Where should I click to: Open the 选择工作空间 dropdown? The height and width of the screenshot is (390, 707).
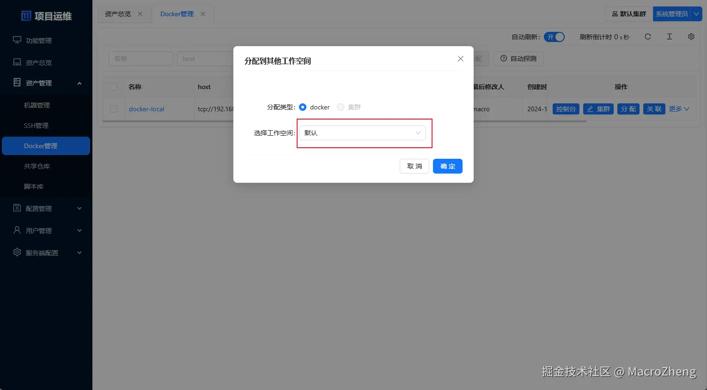tap(362, 133)
